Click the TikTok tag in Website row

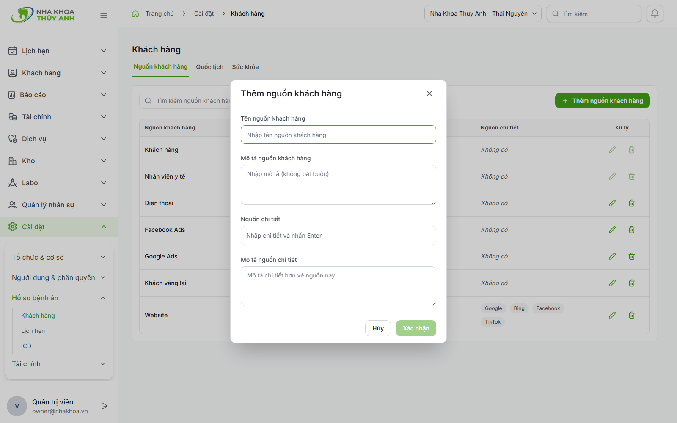[x=493, y=322]
